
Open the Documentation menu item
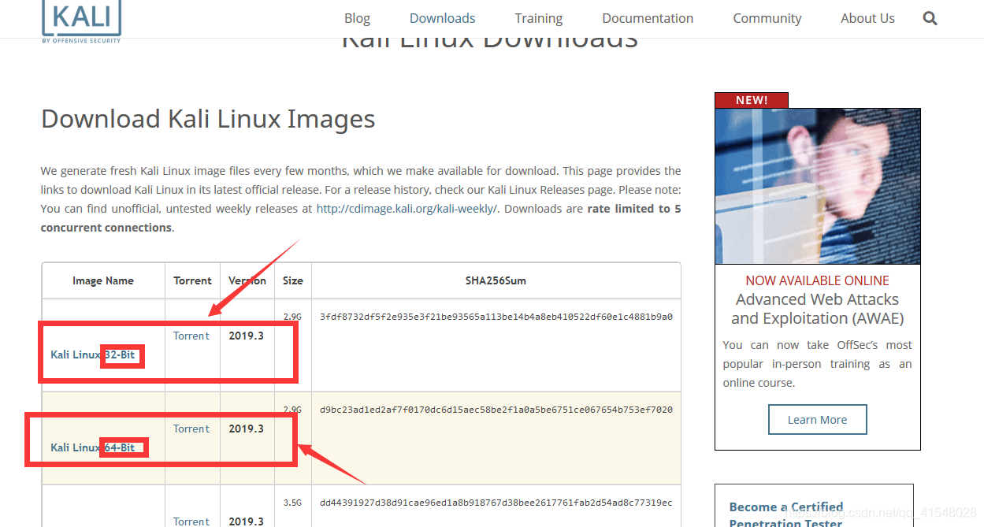648,18
